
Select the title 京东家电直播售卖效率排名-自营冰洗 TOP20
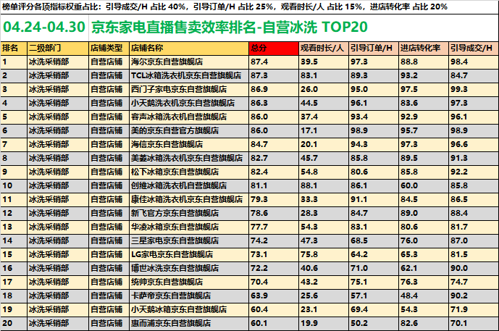click(x=230, y=27)
